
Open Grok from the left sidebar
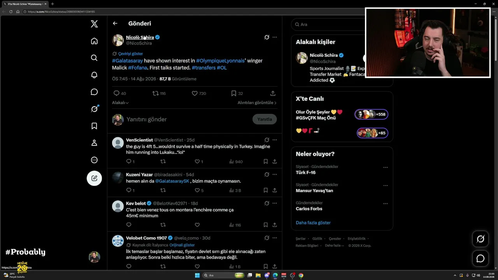click(94, 109)
